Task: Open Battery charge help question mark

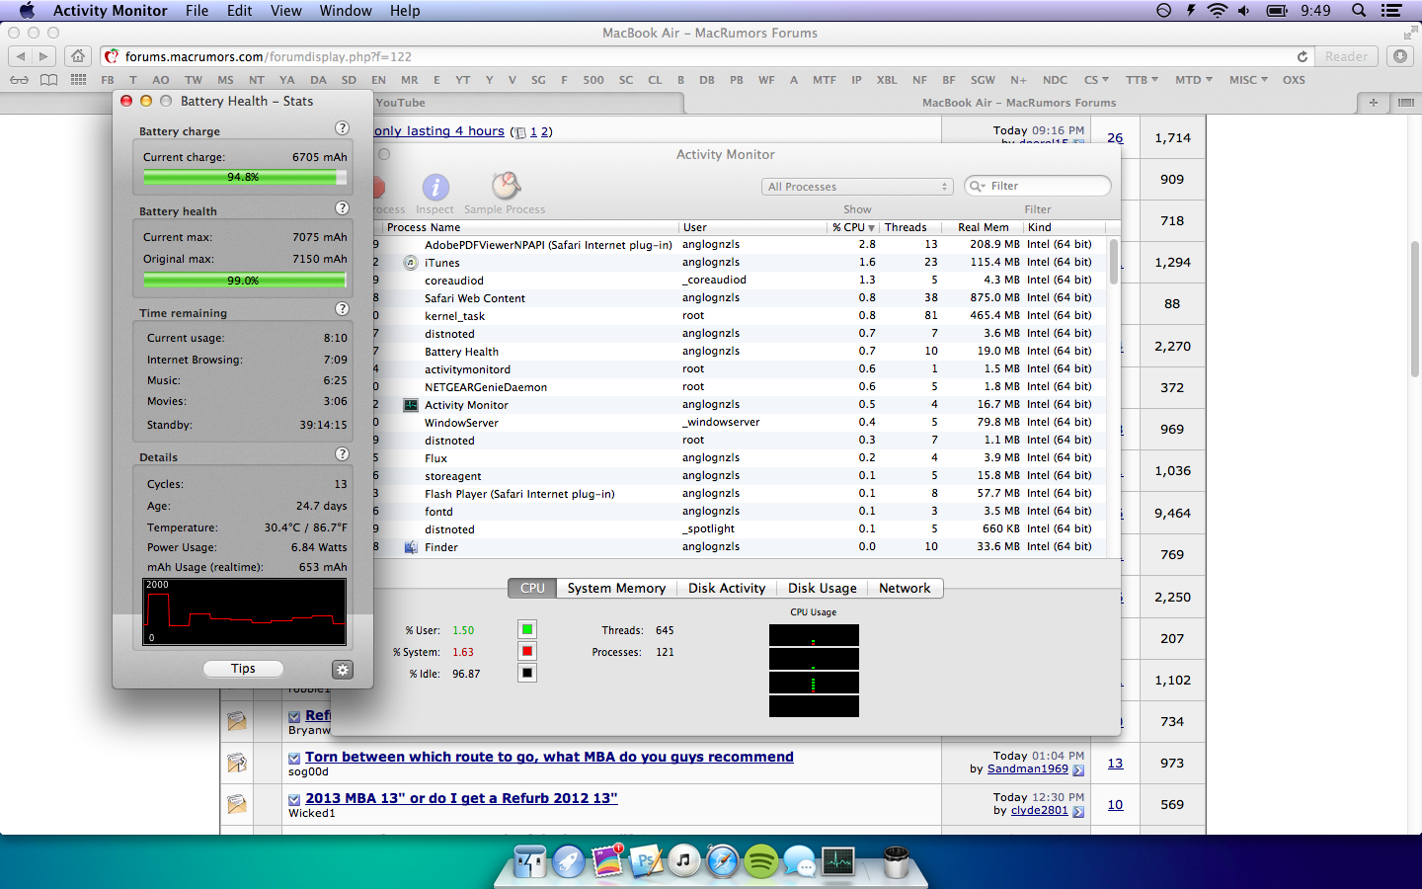Action: coord(342,128)
